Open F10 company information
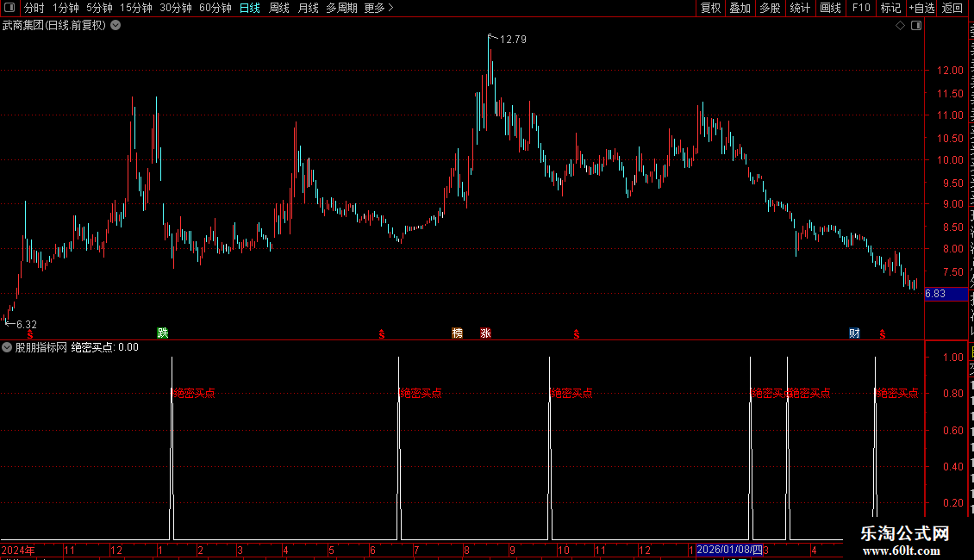The width and height of the screenshot is (974, 560). pos(861,8)
